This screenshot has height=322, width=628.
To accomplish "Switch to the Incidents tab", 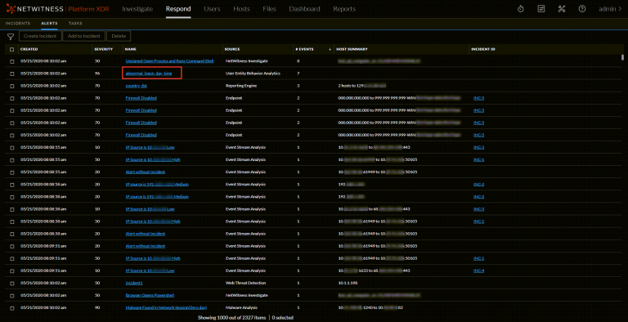I will coord(18,24).
